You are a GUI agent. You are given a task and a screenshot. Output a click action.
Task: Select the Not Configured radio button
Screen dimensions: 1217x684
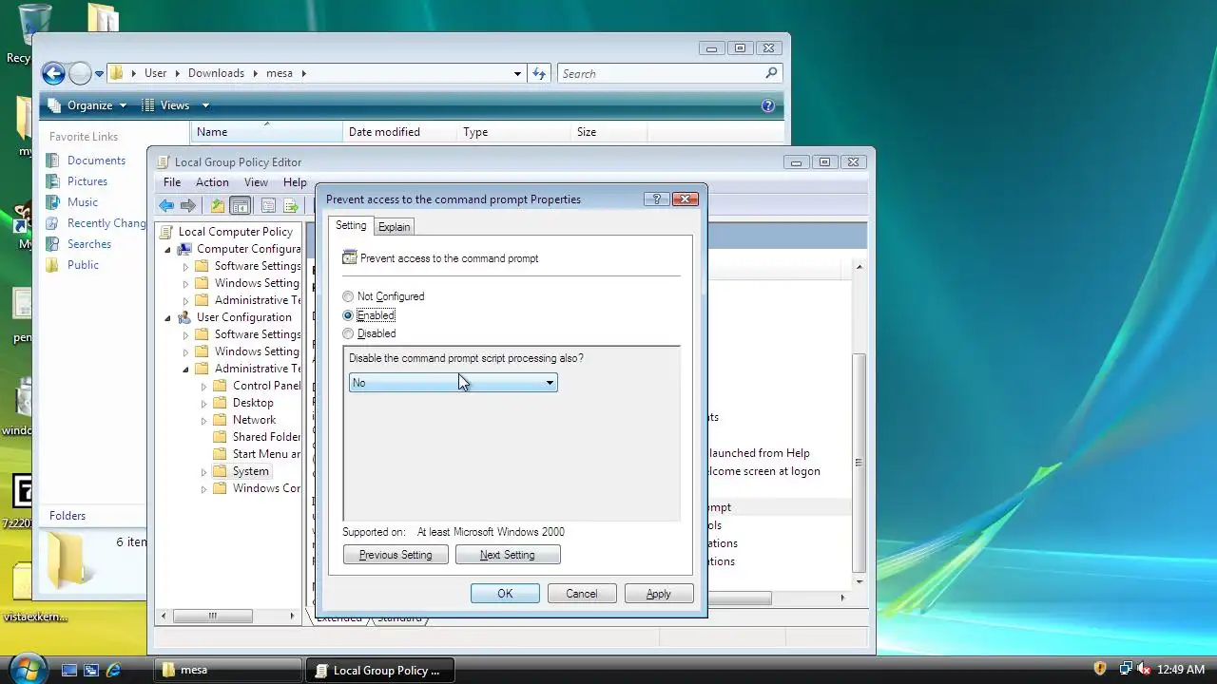pyautogui.click(x=348, y=296)
